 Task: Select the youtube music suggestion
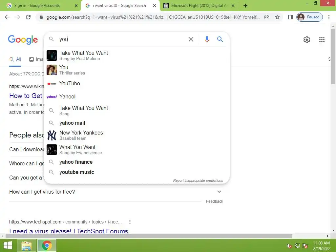(137, 172)
